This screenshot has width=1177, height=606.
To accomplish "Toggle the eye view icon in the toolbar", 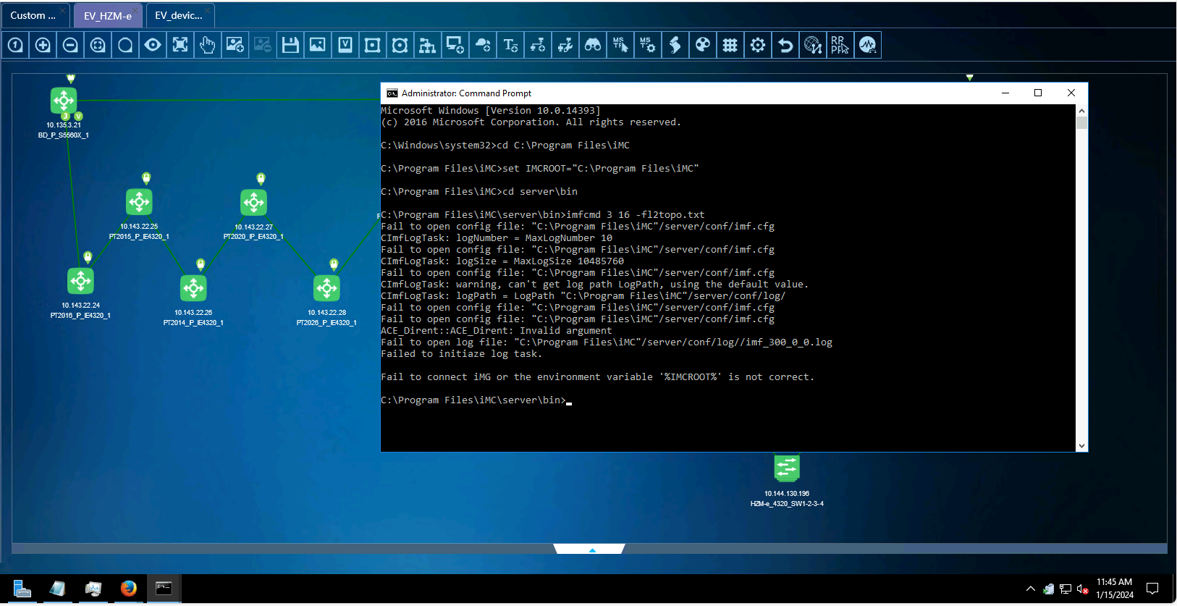I will 153,45.
